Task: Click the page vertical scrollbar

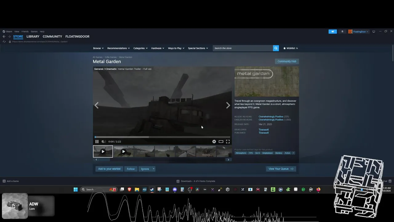Action: [393, 53]
